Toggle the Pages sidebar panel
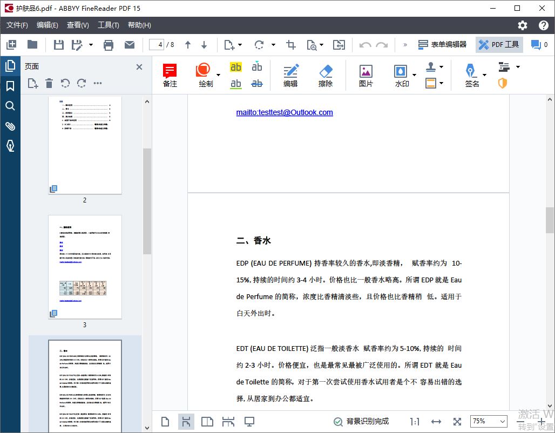555x433 pixels. (10, 65)
